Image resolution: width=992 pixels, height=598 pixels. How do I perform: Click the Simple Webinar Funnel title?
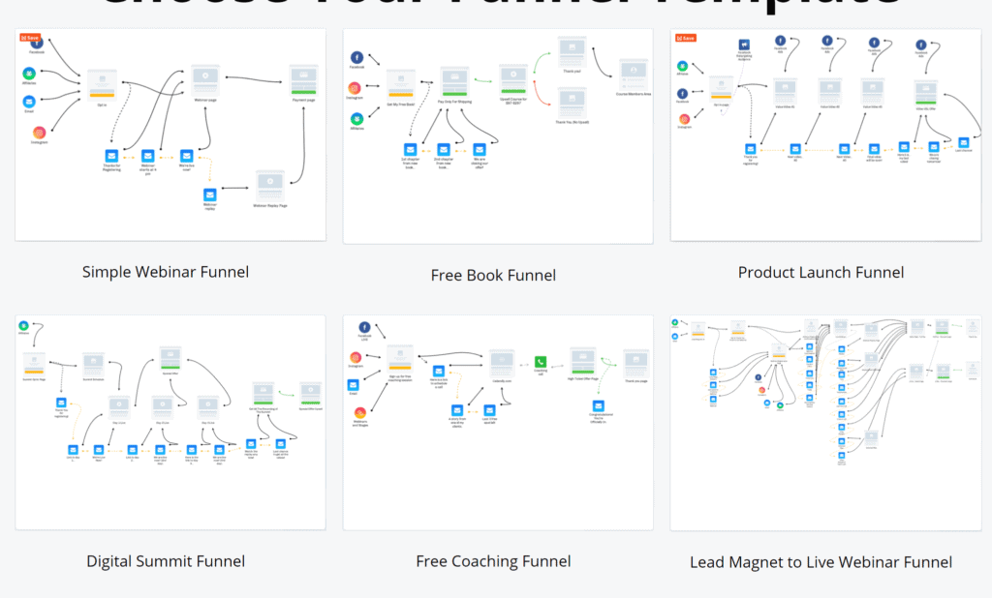coord(166,272)
